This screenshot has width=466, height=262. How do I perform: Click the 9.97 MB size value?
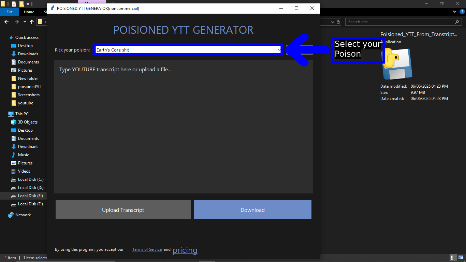(x=418, y=92)
